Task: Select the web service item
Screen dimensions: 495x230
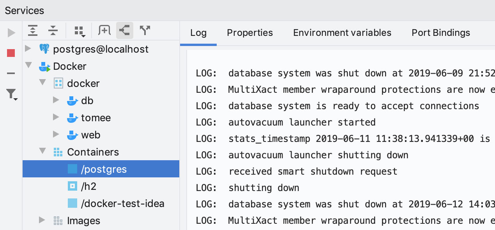Action: pos(90,135)
